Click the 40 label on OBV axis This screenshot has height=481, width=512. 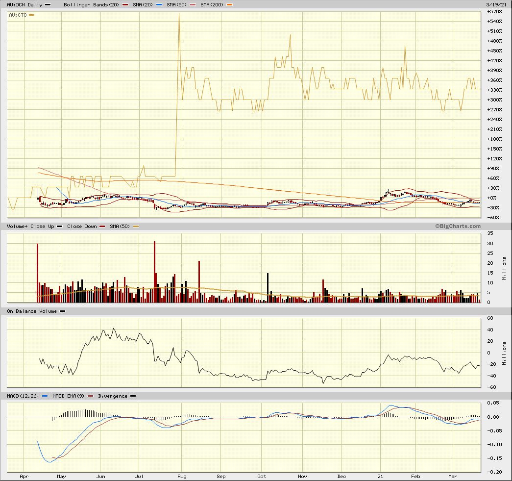coord(490,329)
